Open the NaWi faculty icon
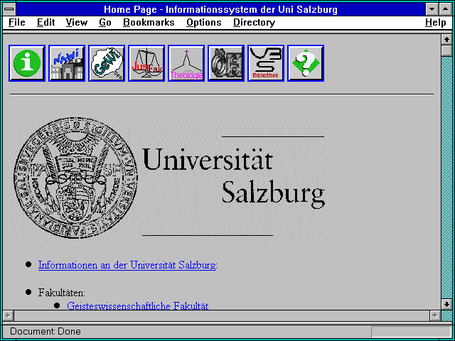 67,63
